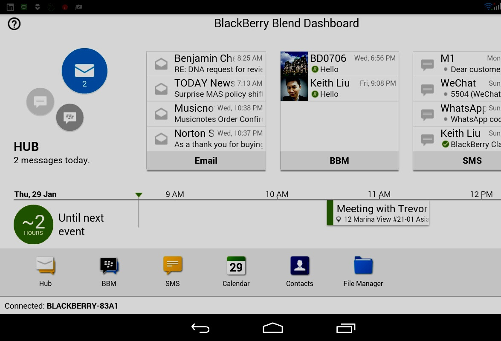Click the '11 AM' timeline label
Image resolution: width=501 pixels, height=341 pixels.
pyautogui.click(x=379, y=194)
